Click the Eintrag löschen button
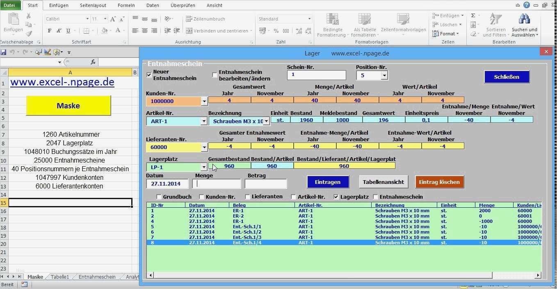The height and width of the screenshot is (289, 557). 439,182
